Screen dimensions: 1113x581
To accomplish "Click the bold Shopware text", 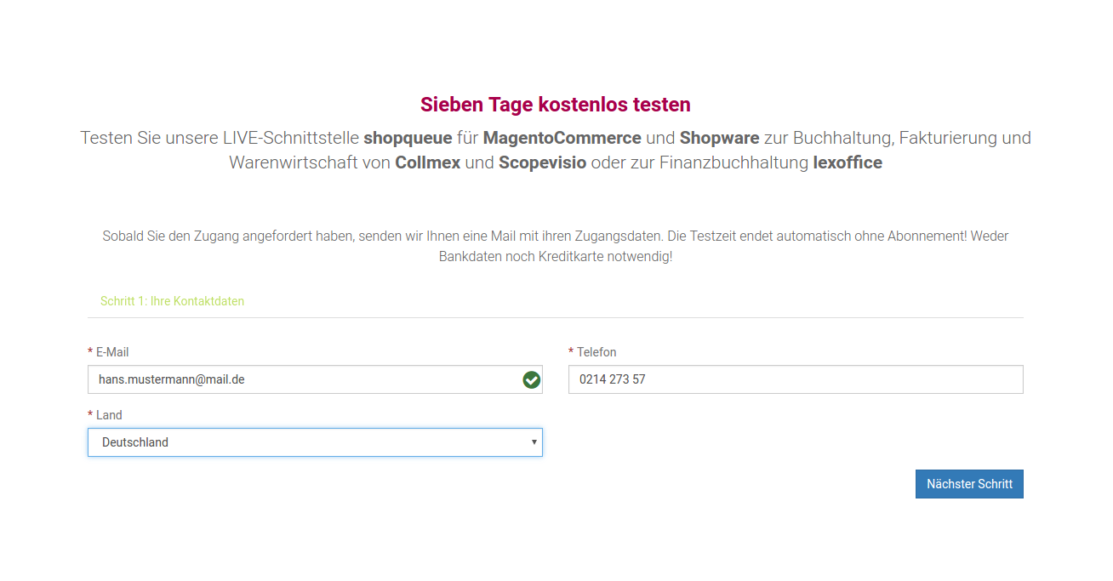I will coord(719,138).
